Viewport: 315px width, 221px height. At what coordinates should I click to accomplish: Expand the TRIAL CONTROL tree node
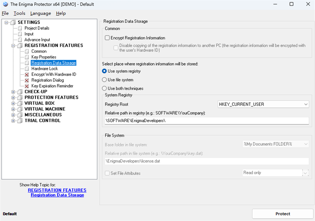click(x=13, y=121)
